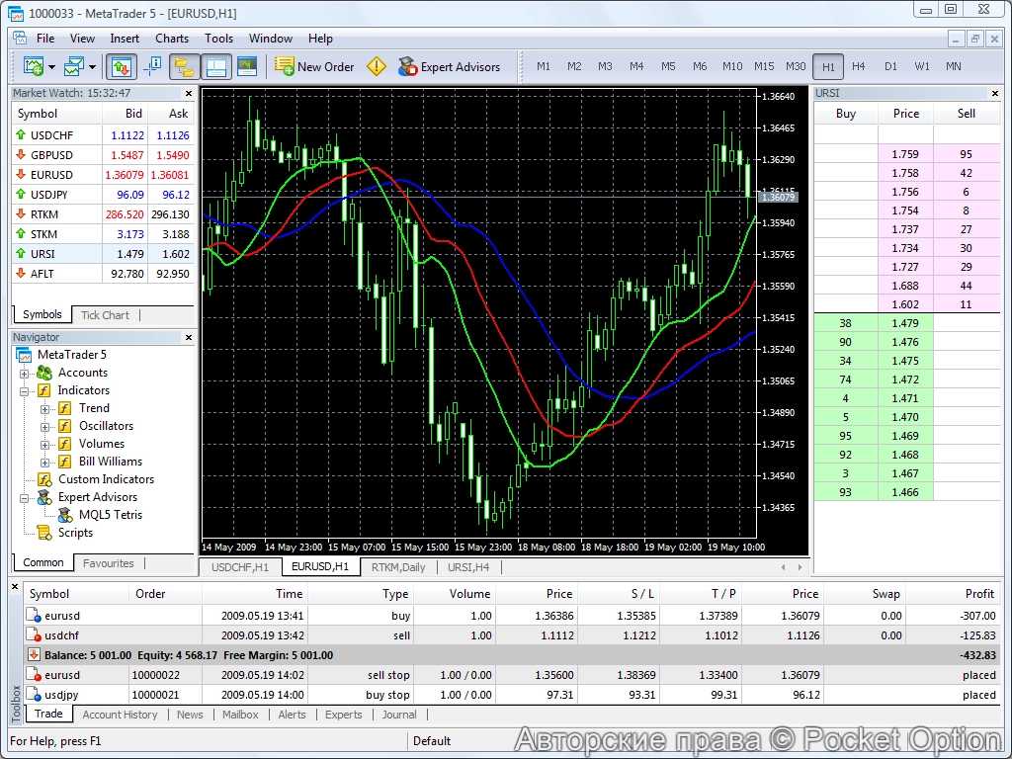This screenshot has height=759, width=1012.
Task: Click the yellow diamond warning icon
Action: tap(377, 67)
